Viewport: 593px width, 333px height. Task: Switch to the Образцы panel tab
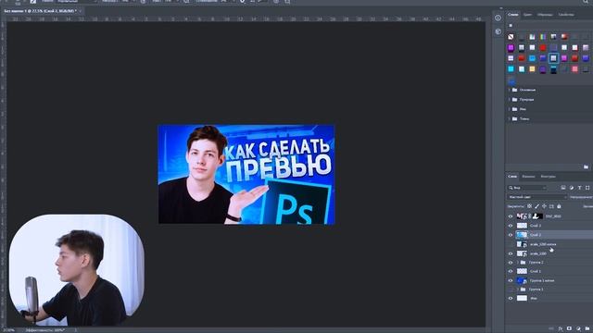pos(545,15)
